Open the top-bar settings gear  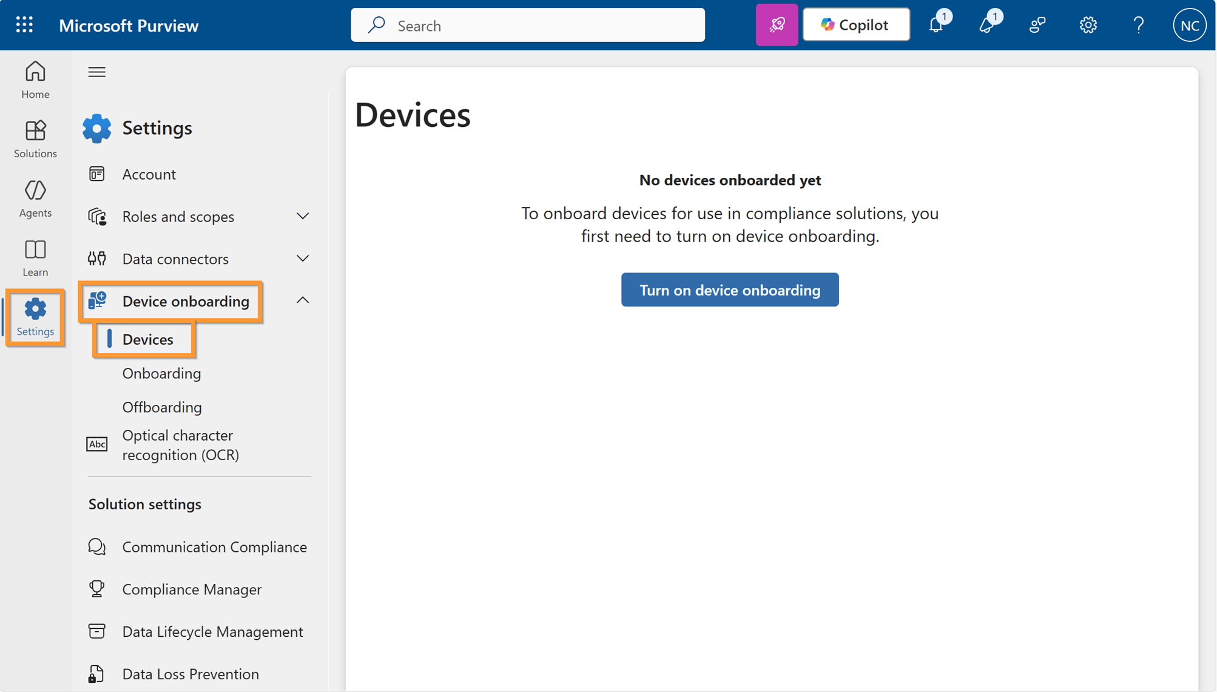[1088, 25]
